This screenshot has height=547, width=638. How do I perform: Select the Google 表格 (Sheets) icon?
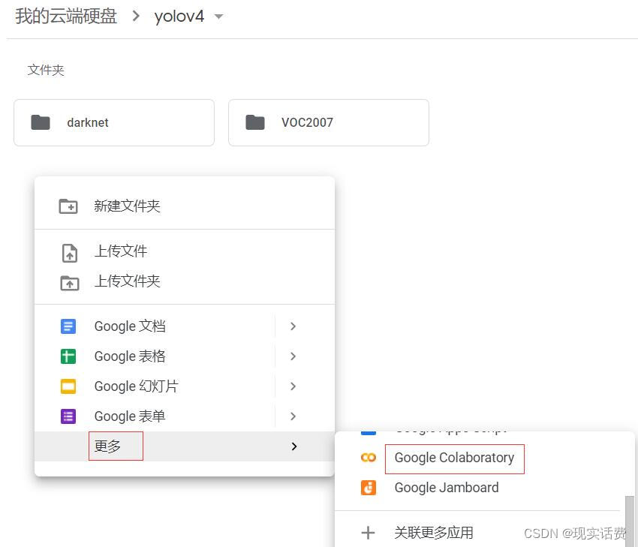pyautogui.click(x=69, y=356)
